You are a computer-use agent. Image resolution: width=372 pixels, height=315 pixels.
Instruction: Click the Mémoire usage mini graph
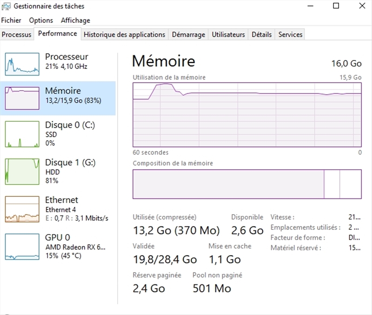22,98
